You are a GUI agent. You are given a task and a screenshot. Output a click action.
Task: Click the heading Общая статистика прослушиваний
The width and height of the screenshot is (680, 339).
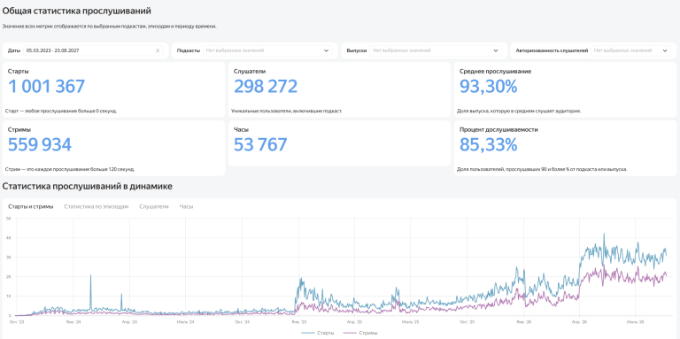[x=77, y=11]
